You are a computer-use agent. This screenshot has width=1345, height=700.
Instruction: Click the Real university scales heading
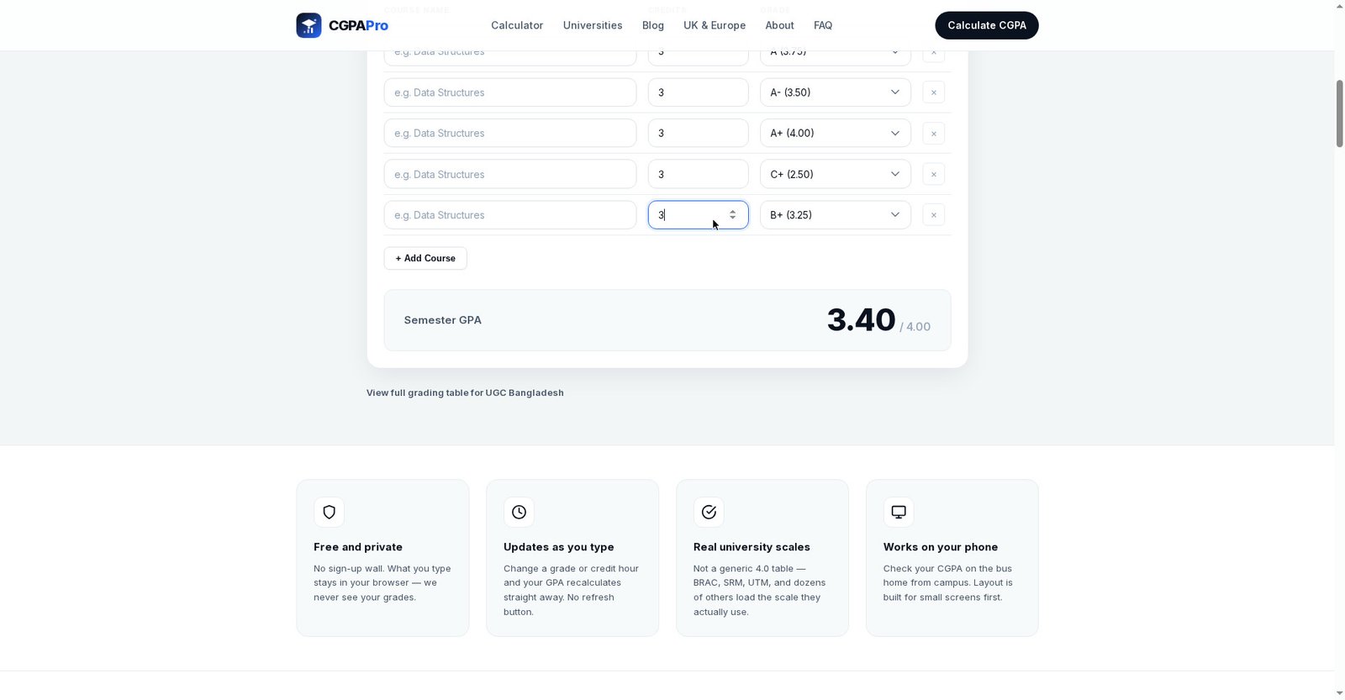752,547
